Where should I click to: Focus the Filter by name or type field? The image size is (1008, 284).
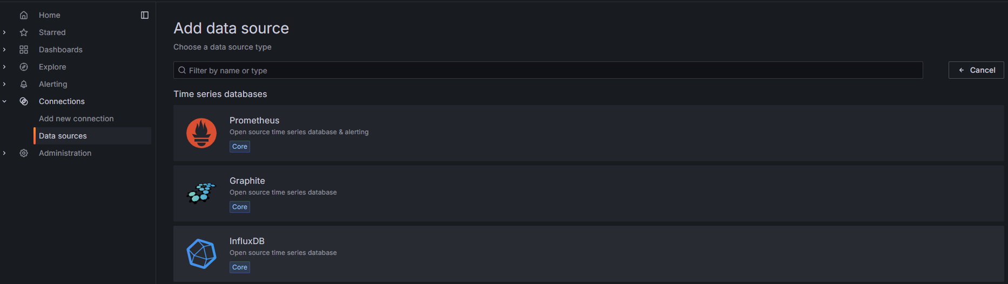coord(548,70)
